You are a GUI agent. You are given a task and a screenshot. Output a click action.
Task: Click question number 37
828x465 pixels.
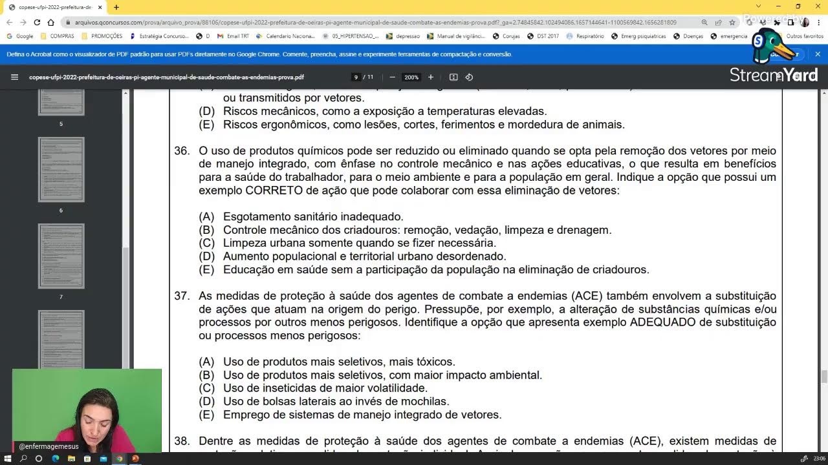click(x=182, y=296)
